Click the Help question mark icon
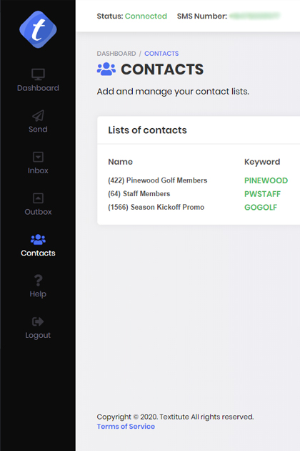 tap(38, 281)
